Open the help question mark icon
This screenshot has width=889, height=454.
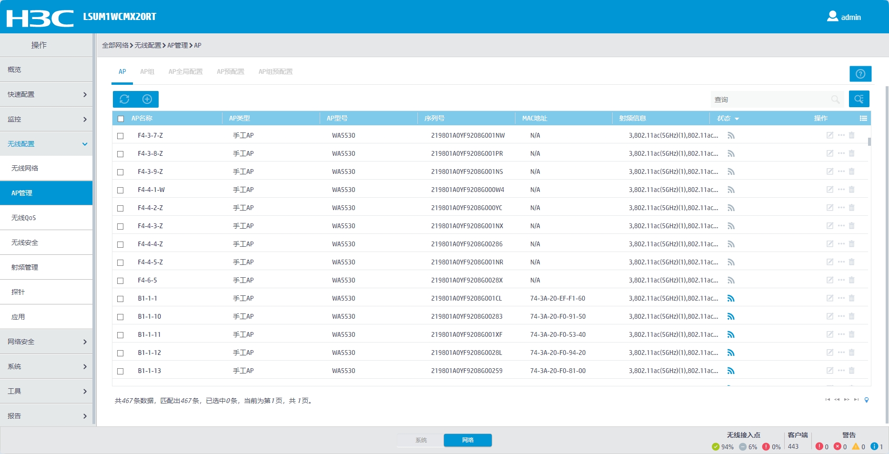pos(860,74)
